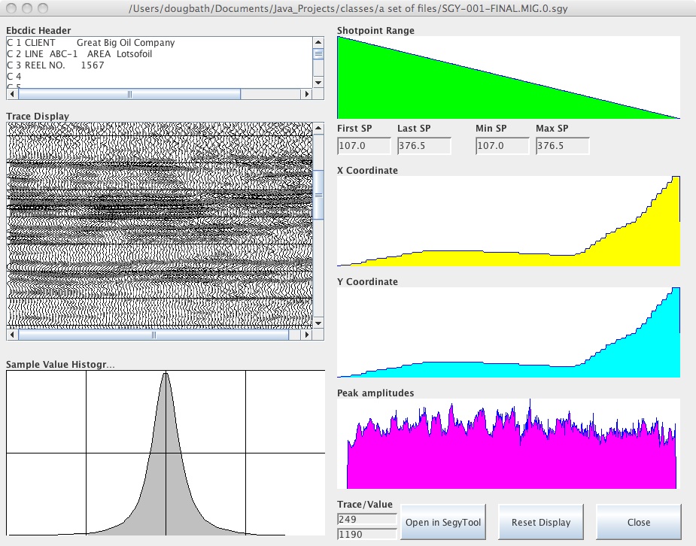This screenshot has height=546, width=696.
Task: Click Open in SegyTool button
Action: point(442,522)
